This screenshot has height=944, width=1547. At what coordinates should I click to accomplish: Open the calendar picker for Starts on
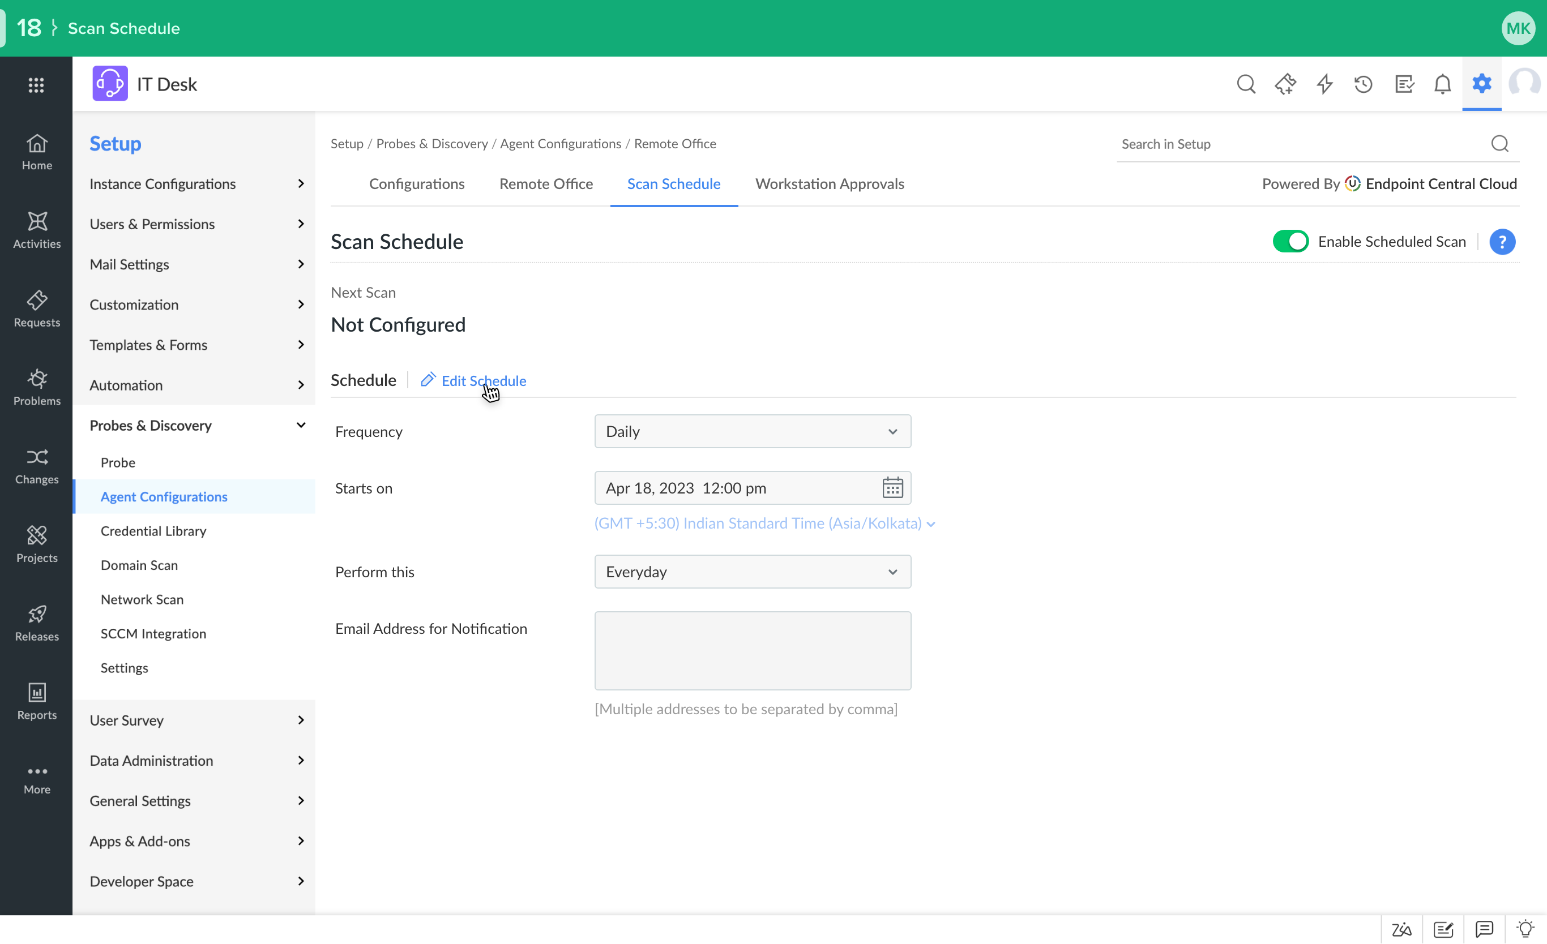pos(892,488)
